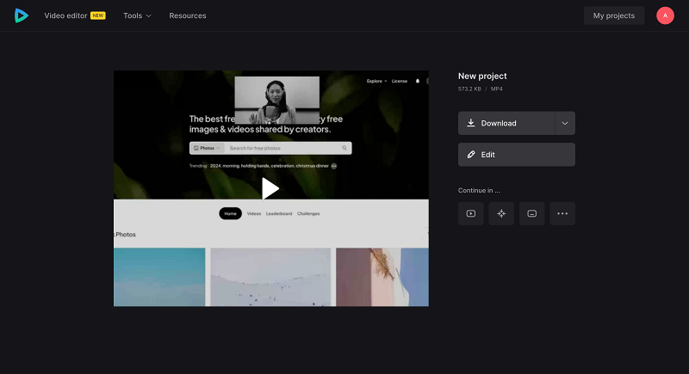The height and width of the screenshot is (374, 689).
Task: Open the Resources menu item
Action: (x=188, y=15)
